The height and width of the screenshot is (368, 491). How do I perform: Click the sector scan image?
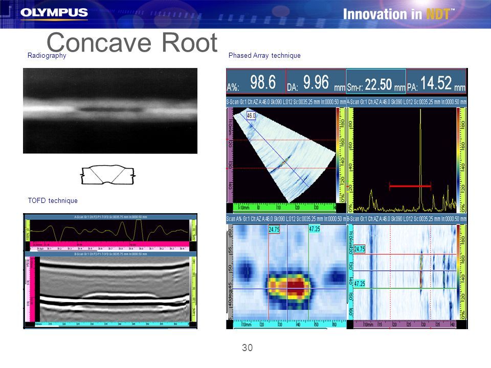[x=285, y=155]
